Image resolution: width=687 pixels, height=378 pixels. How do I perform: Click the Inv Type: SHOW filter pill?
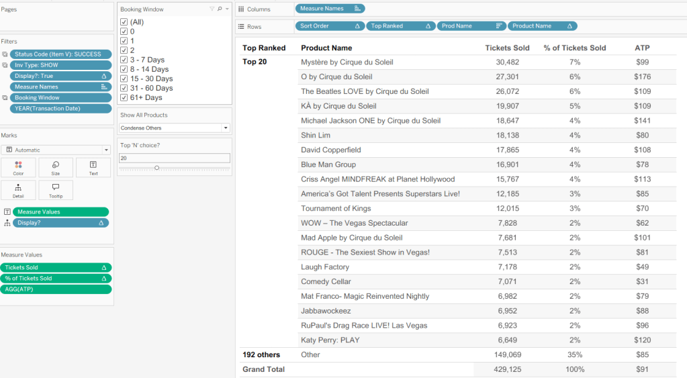click(59, 65)
